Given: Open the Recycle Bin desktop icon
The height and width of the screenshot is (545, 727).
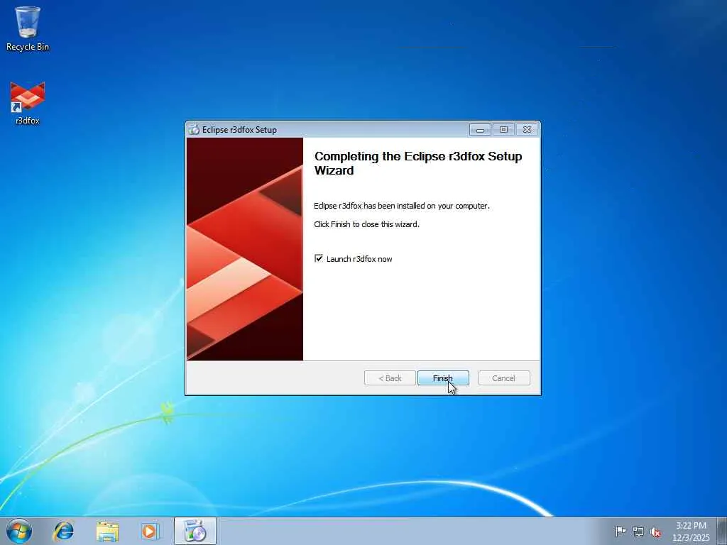Looking at the screenshot, I should coord(28,28).
